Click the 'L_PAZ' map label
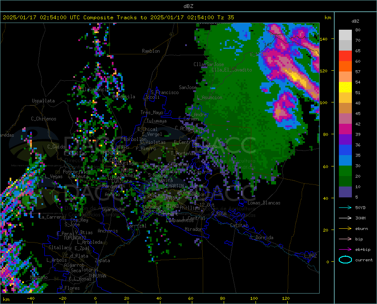The image size is (377, 304). (310, 256)
